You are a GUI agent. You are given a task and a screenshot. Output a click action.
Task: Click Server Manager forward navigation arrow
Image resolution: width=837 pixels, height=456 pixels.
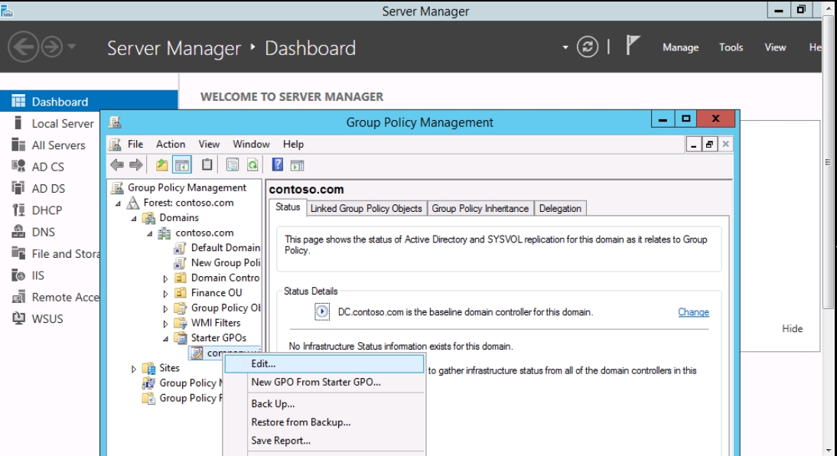[x=52, y=47]
